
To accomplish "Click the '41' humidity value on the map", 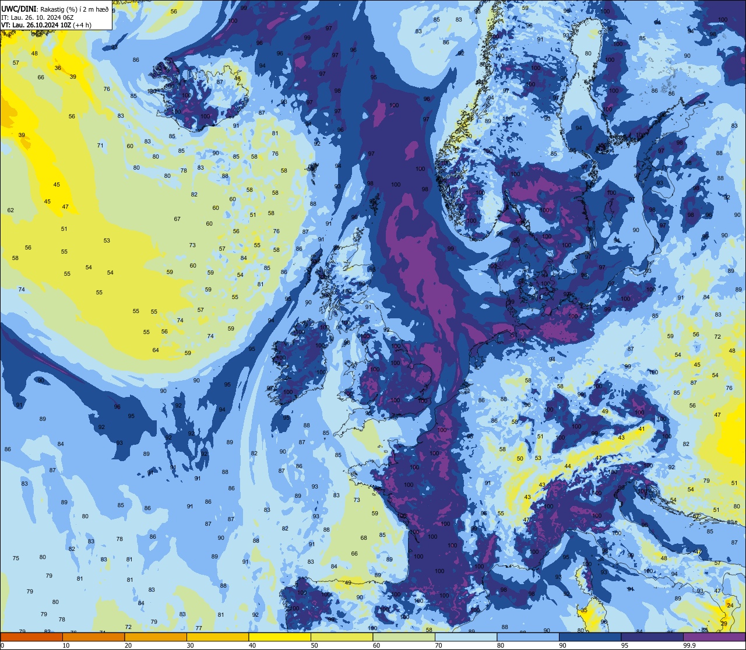I will [x=642, y=428].
